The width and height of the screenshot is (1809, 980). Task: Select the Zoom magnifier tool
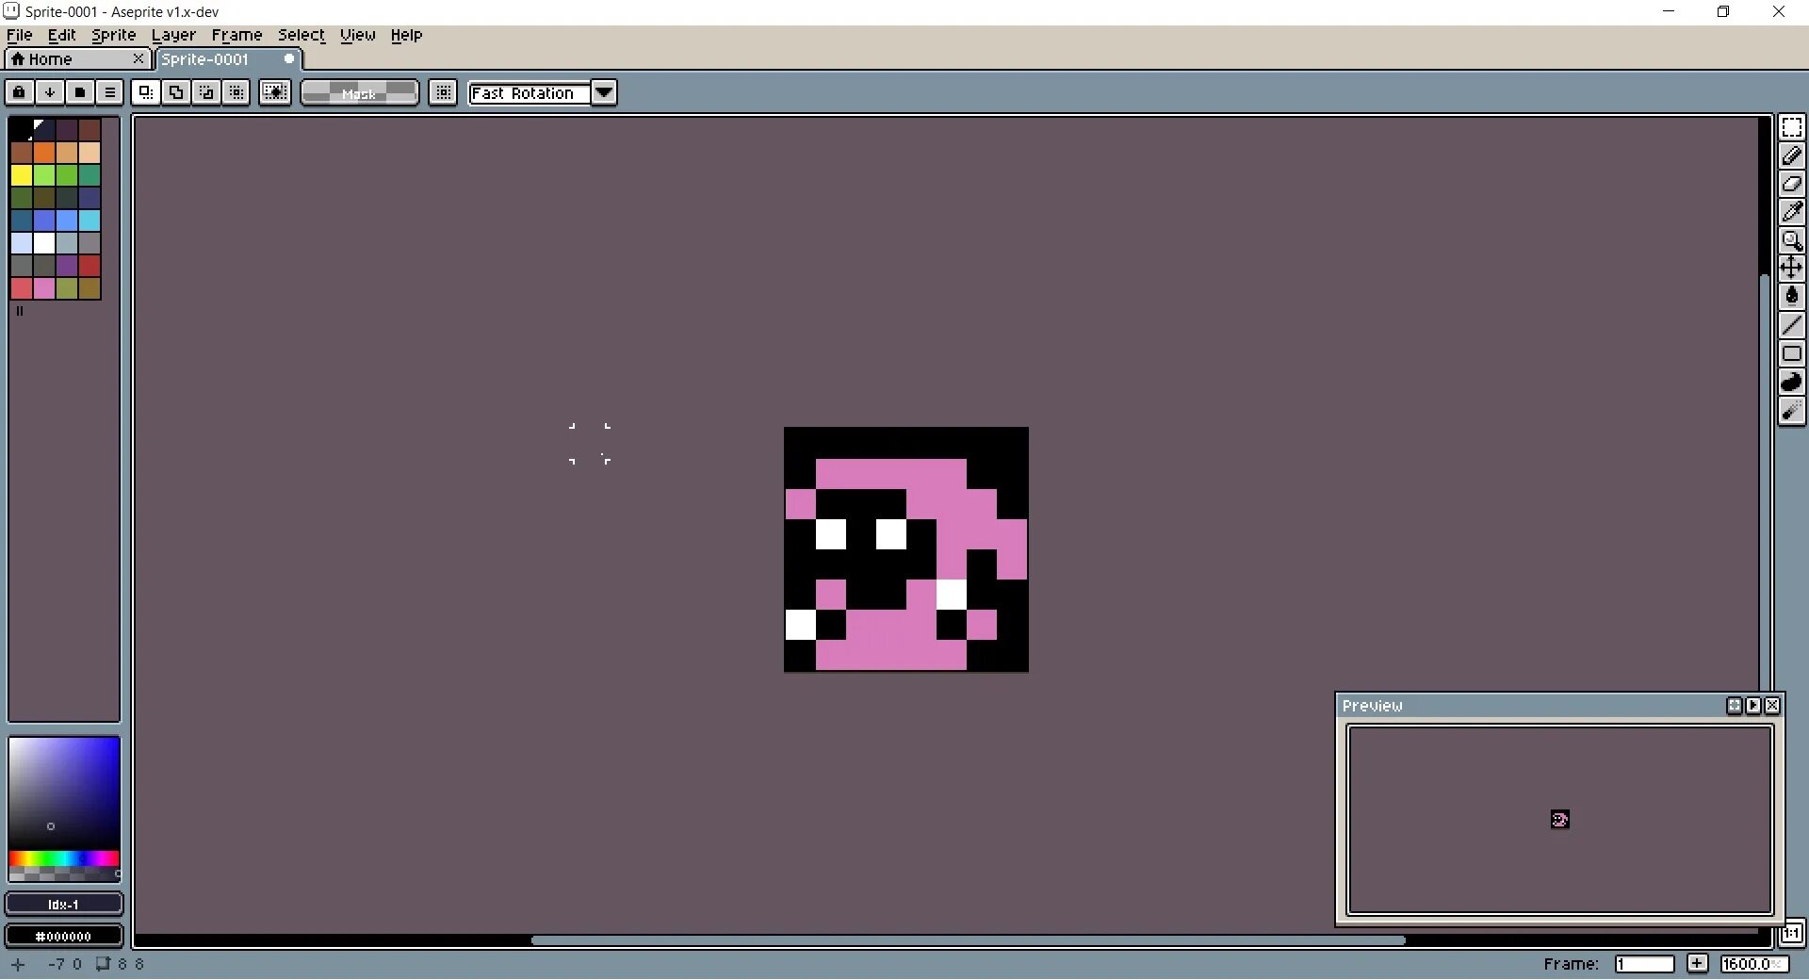click(x=1791, y=240)
